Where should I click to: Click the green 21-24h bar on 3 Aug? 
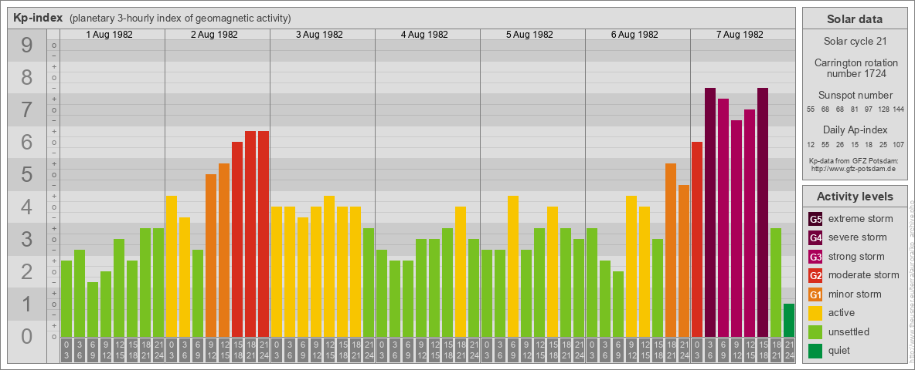(x=368, y=283)
